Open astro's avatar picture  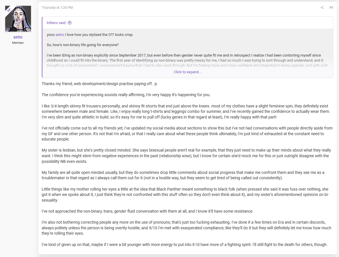tap(18, 19)
